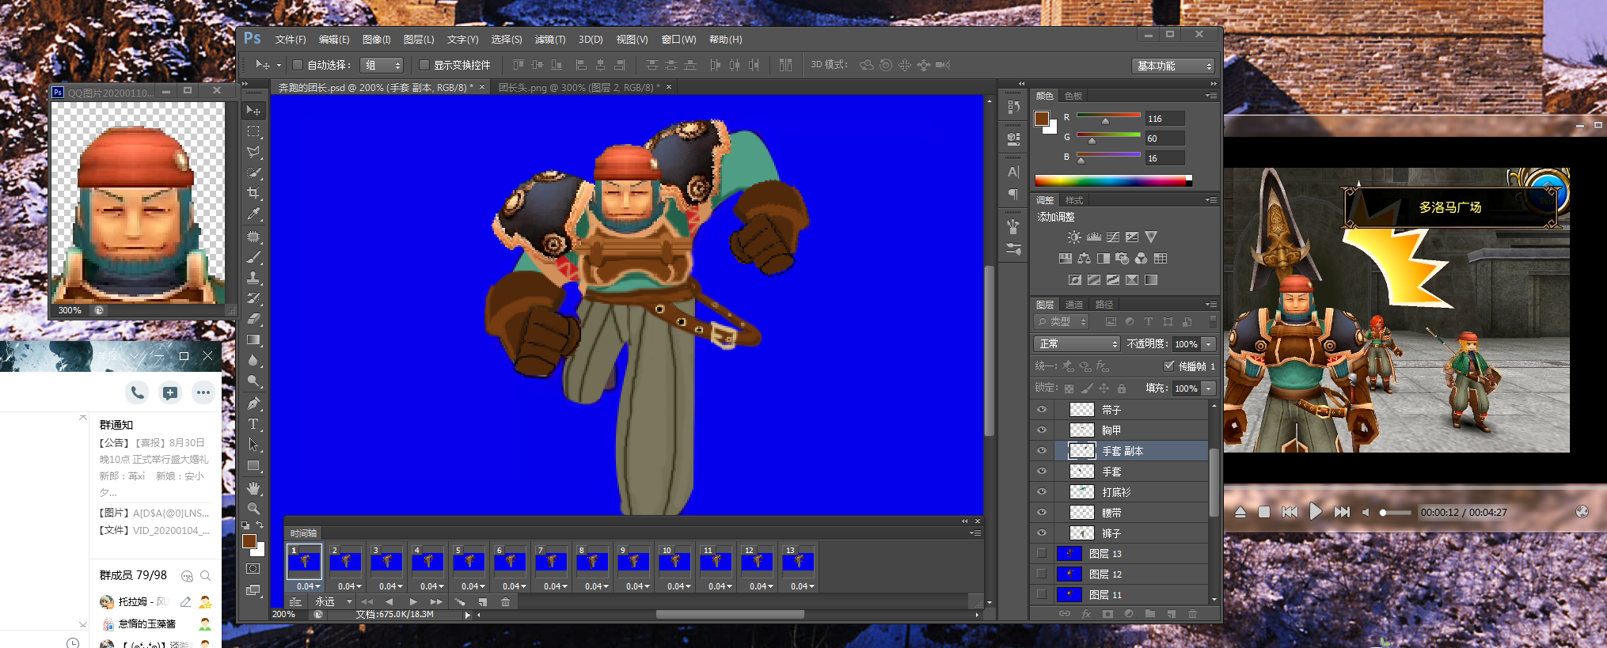
Task: Click the R color slider
Action: pos(1108,118)
